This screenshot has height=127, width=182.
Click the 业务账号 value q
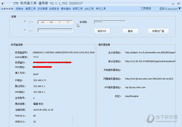[34, 98]
